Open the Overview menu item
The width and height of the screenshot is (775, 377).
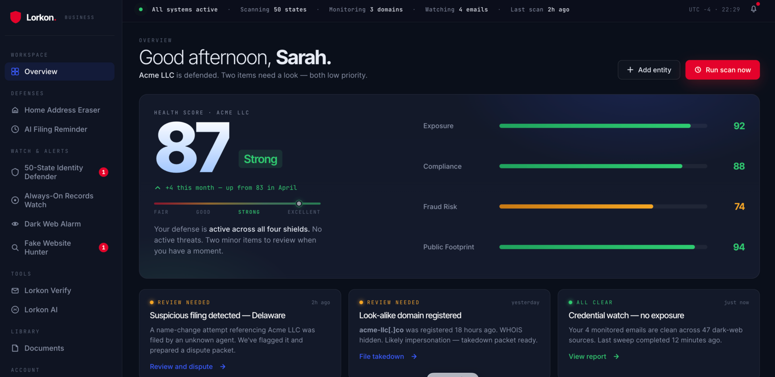60,72
